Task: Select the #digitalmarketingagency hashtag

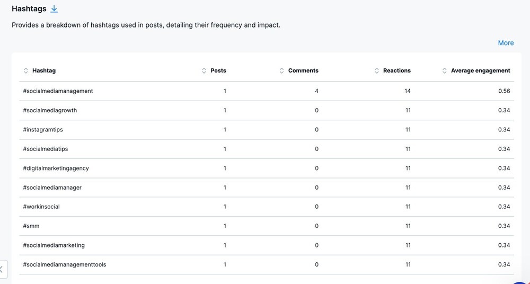Action: point(56,168)
